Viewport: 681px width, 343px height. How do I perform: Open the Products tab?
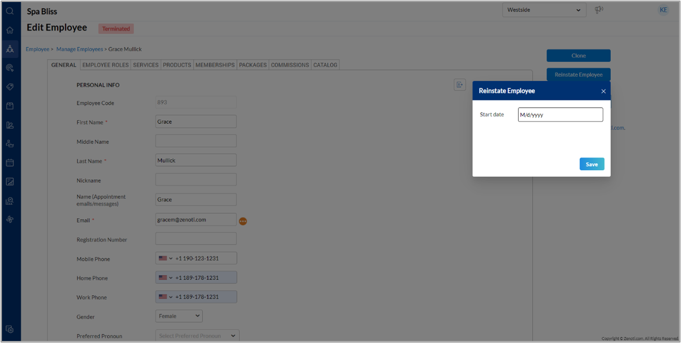pyautogui.click(x=177, y=65)
